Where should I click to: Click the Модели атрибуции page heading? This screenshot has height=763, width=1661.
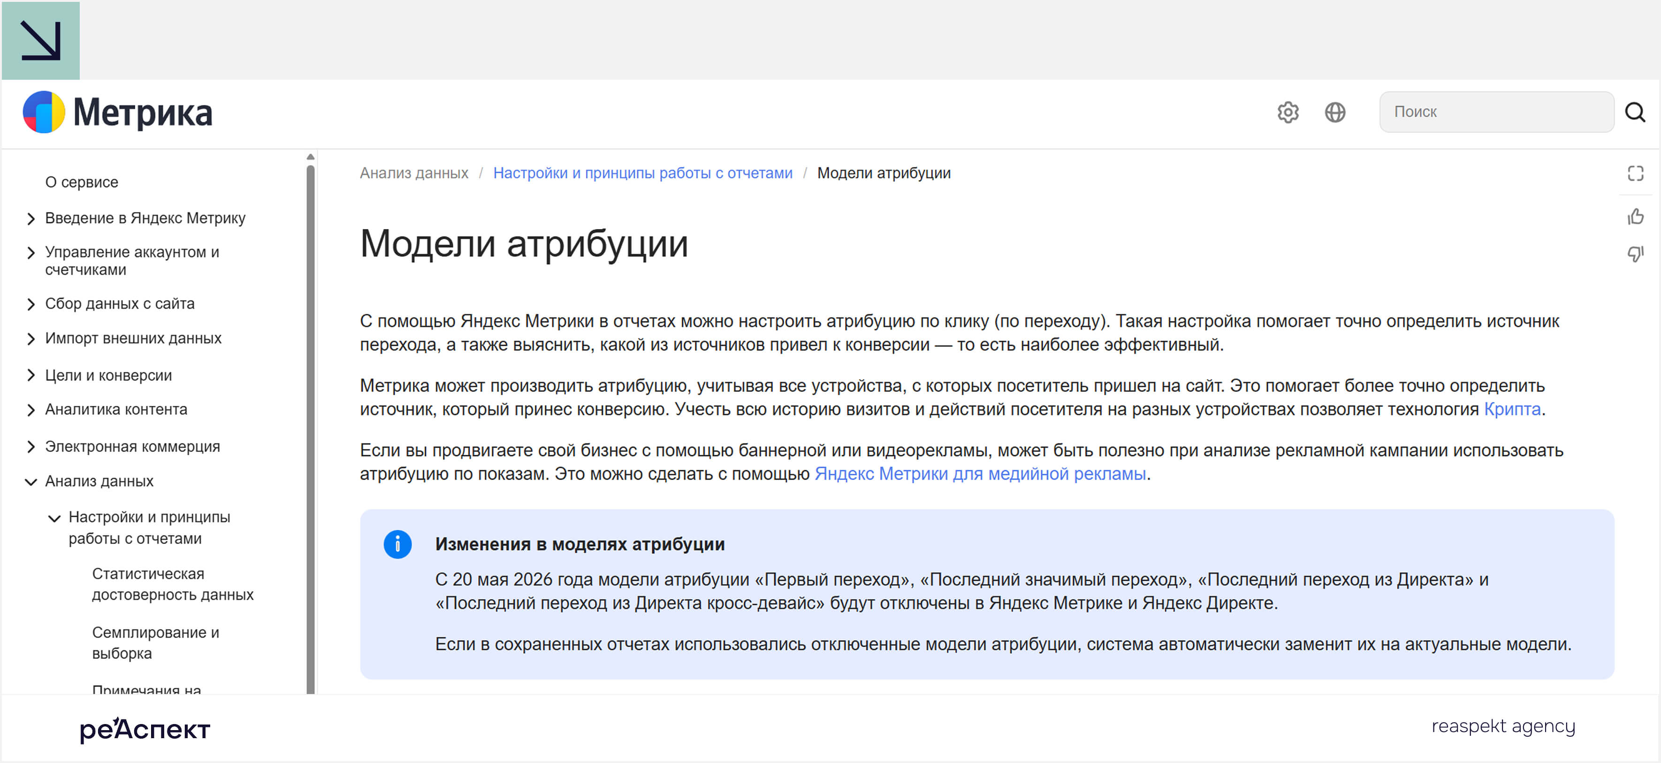pyautogui.click(x=524, y=244)
